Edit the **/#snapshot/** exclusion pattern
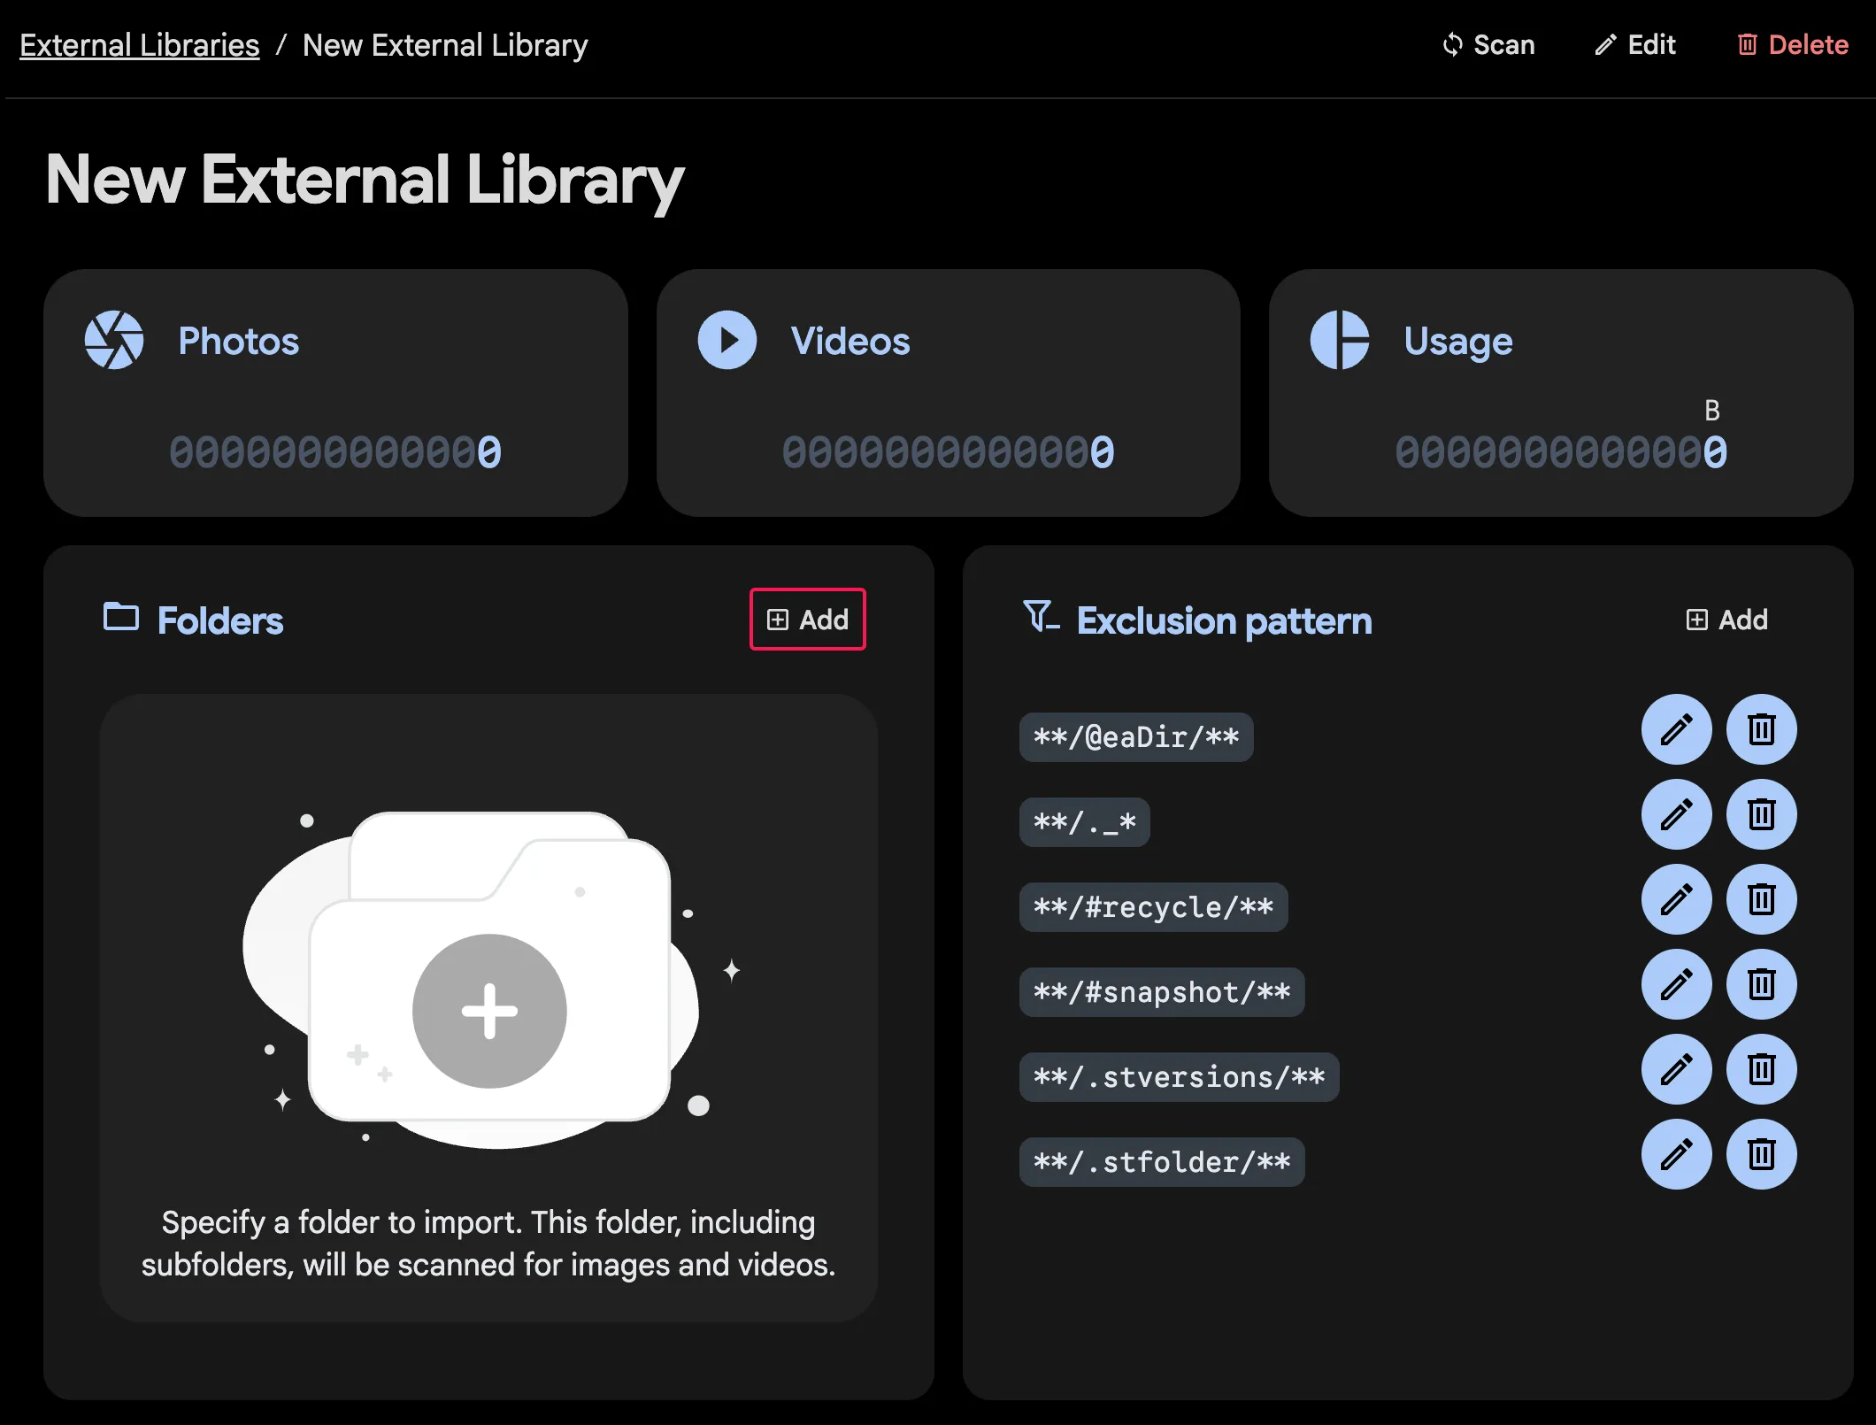Screen dimensions: 1876x1425 click(1676, 984)
